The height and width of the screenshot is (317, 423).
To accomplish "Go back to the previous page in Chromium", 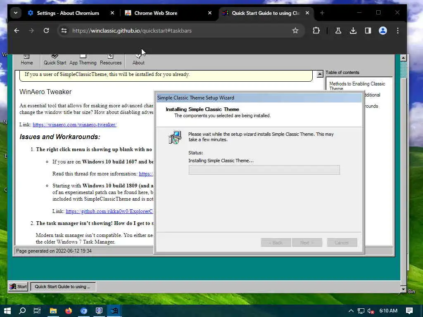I will click(17, 31).
